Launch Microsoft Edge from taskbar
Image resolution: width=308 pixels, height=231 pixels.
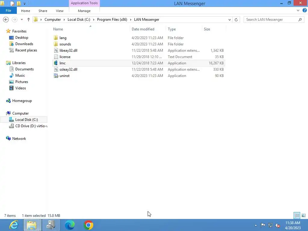[70, 225]
